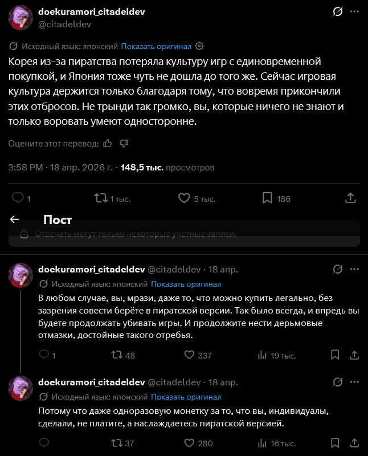Open doekuramori_citadeldev avatar on main post
Image resolution: width=368 pixels, height=456 pixels.
click(21, 18)
